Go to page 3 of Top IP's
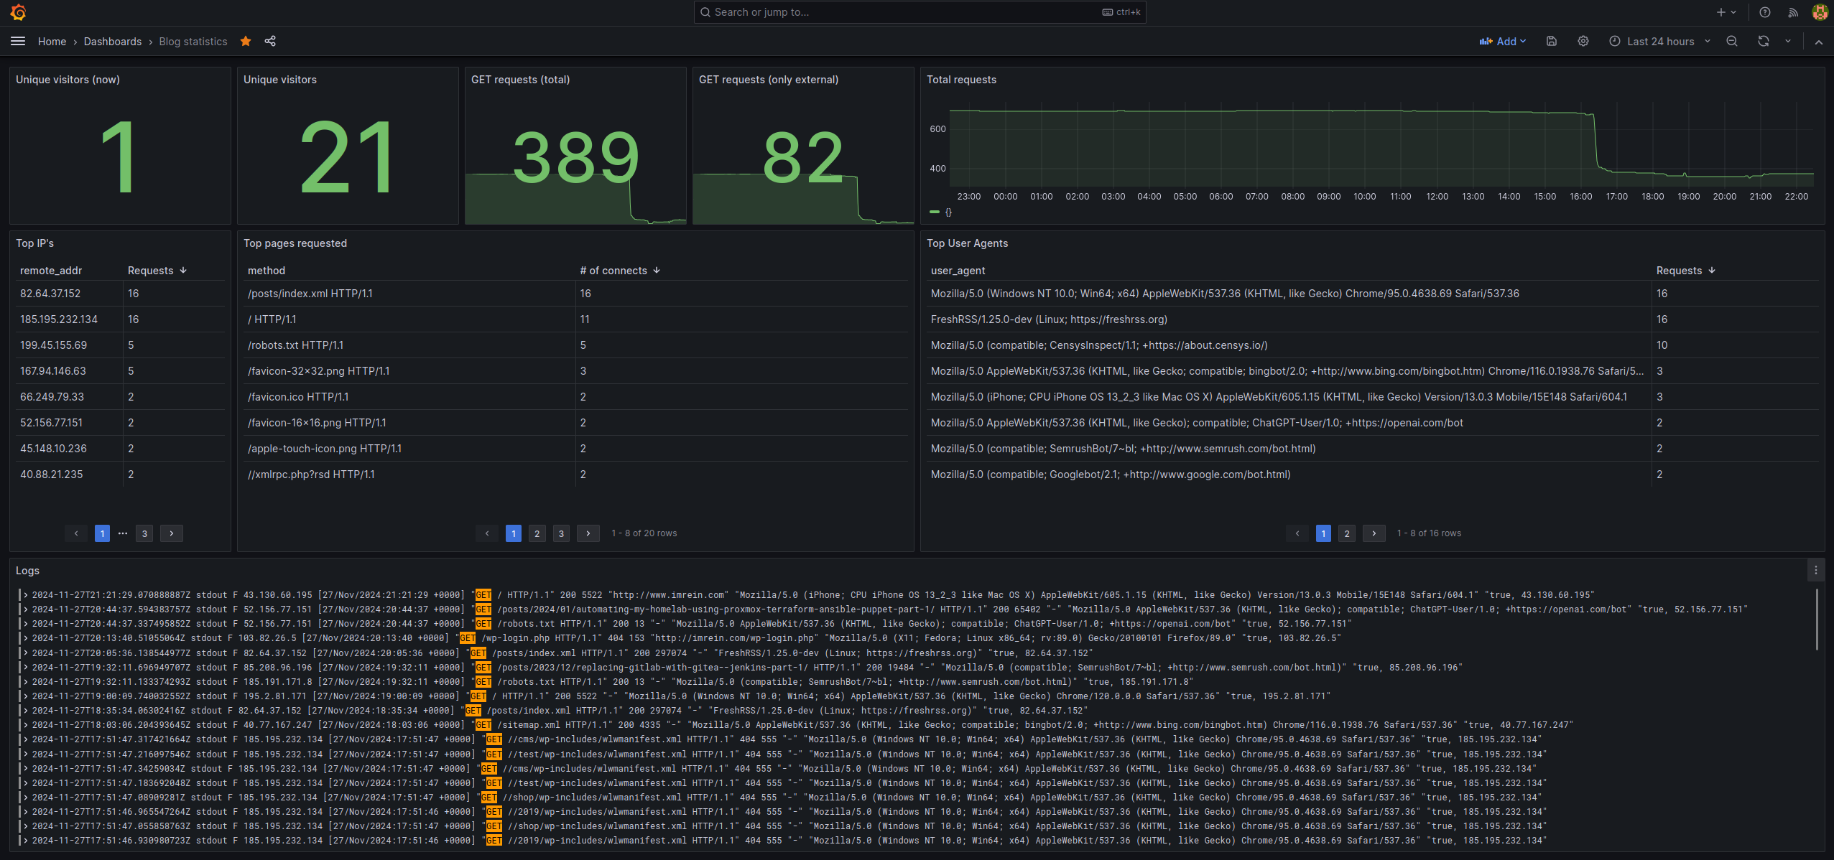The width and height of the screenshot is (1834, 860). pos(144,533)
